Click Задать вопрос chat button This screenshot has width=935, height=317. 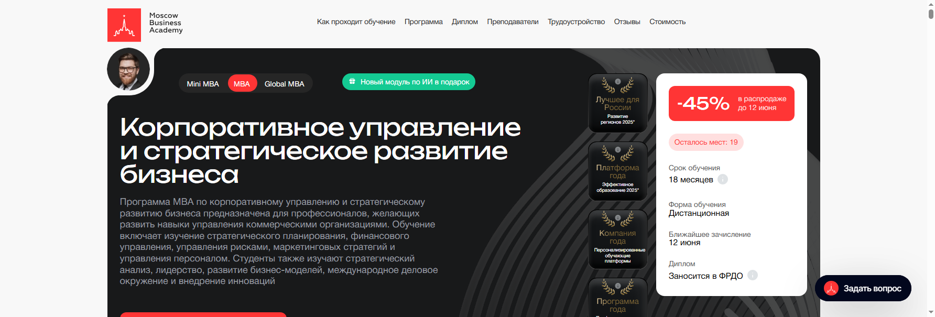(863, 288)
